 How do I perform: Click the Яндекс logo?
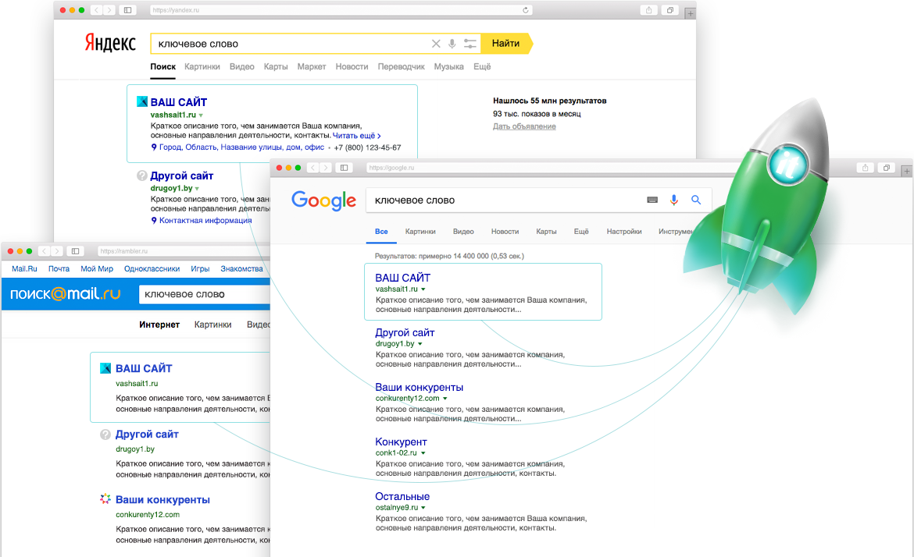110,43
